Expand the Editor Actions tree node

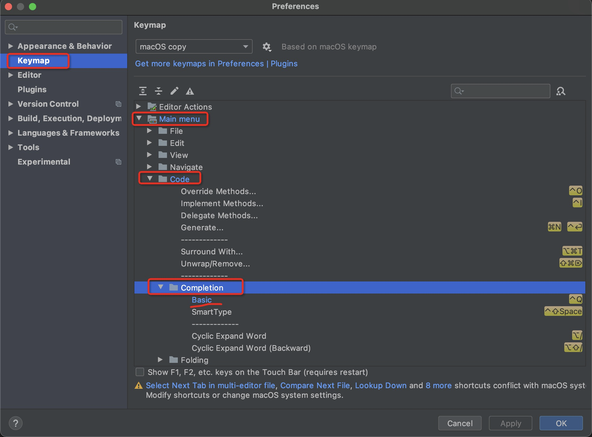(139, 106)
